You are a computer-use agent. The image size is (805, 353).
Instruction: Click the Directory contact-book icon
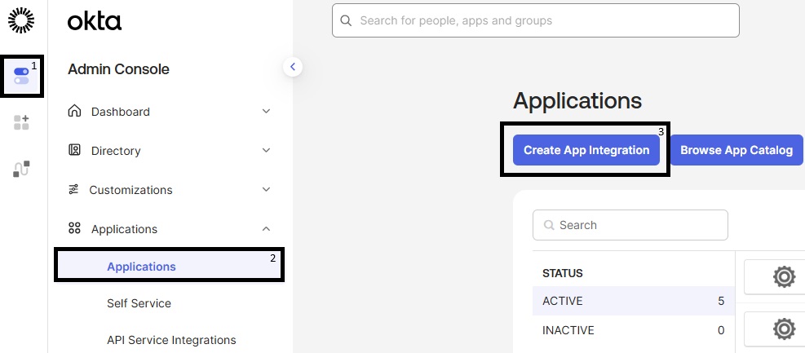(74, 150)
